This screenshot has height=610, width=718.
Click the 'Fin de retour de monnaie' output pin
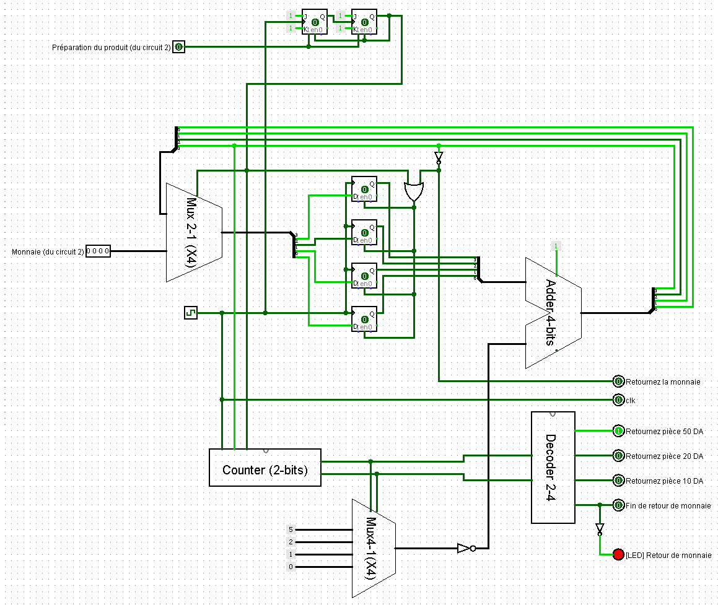pyautogui.click(x=618, y=505)
